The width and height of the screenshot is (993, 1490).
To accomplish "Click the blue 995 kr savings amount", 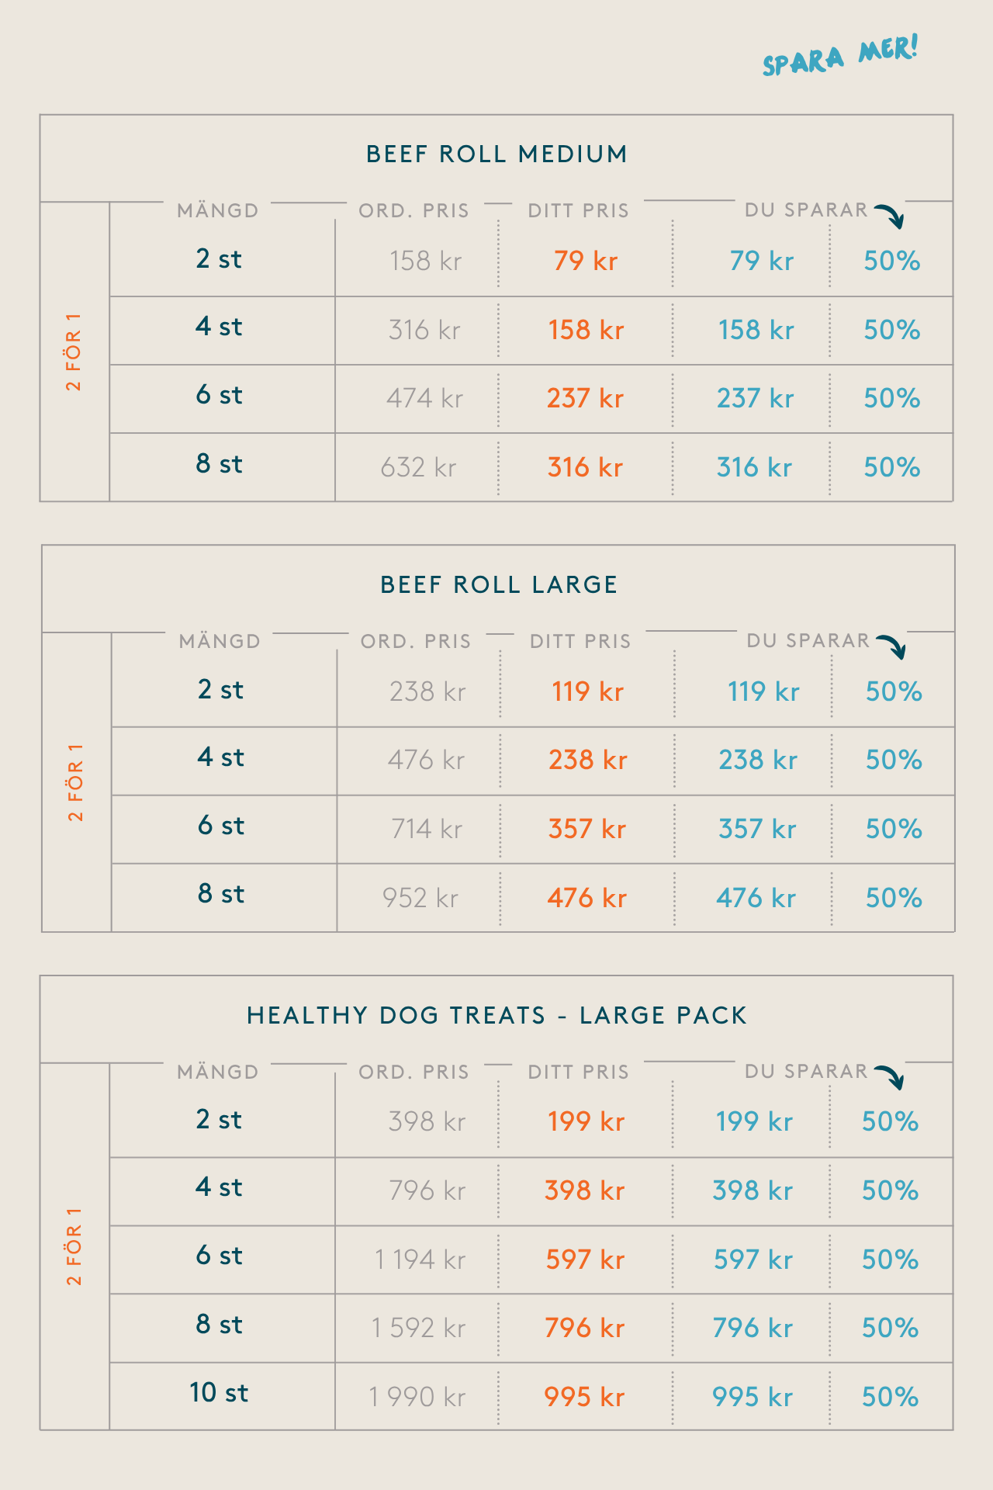I will pos(752,1397).
